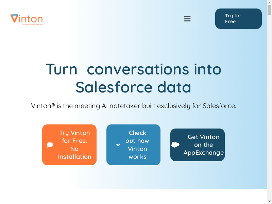The height and width of the screenshot is (204, 272).
Task: Click the 'Turn conversations into' headline line
Action: pos(134,69)
